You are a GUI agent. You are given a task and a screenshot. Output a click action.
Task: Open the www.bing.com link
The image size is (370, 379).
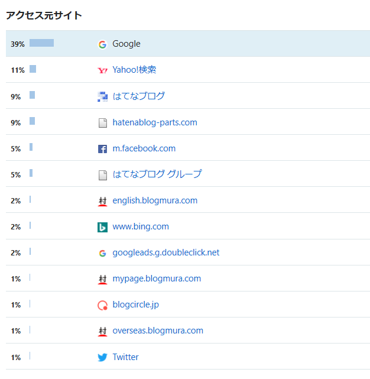[x=141, y=226]
